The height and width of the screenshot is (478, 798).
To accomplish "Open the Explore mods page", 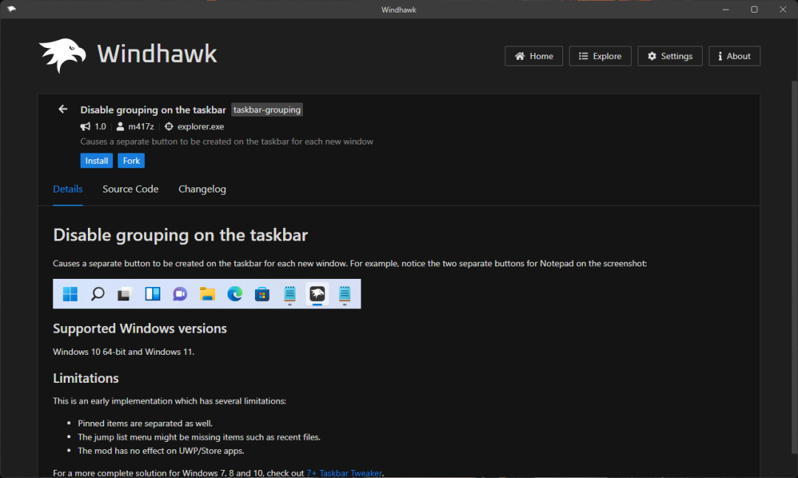I will (x=600, y=56).
